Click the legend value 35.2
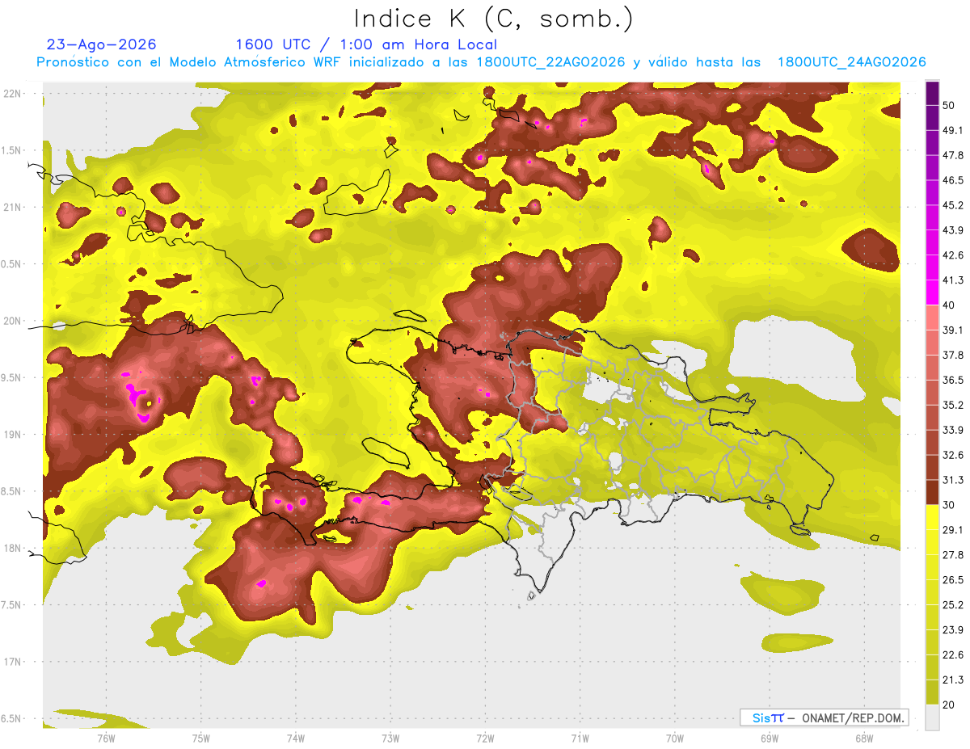This screenshot has height=749, width=970. (953, 405)
